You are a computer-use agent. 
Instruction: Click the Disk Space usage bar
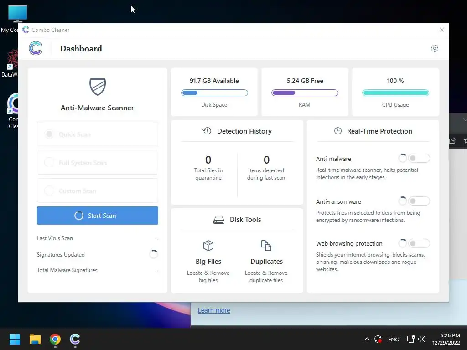(214, 93)
